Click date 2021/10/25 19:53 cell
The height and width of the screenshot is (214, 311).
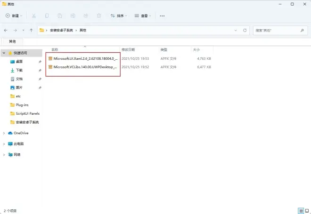135,59
